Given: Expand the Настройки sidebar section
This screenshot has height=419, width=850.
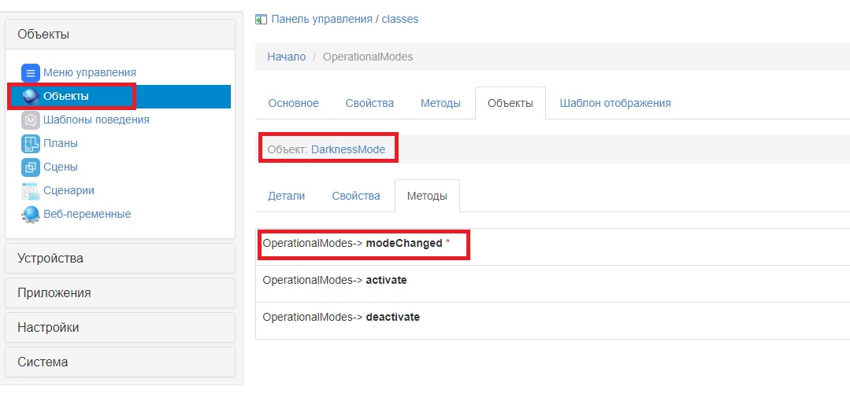Looking at the screenshot, I should pyautogui.click(x=120, y=328).
